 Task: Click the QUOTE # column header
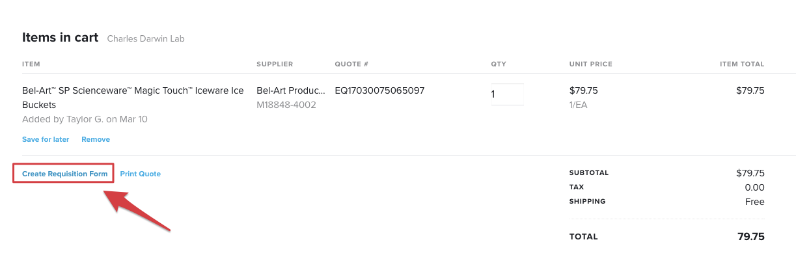(351, 64)
